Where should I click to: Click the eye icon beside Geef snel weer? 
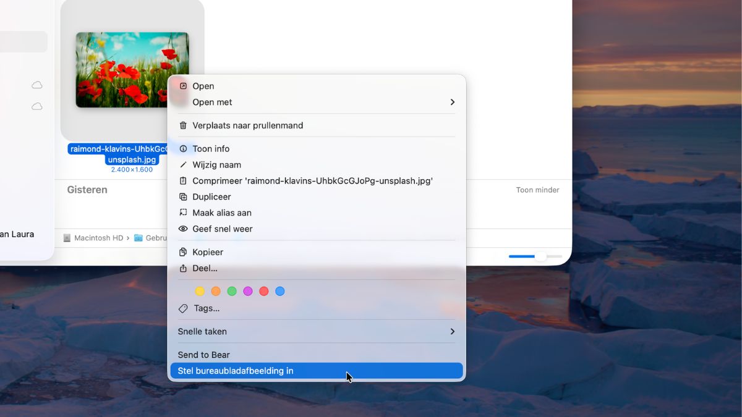point(183,229)
